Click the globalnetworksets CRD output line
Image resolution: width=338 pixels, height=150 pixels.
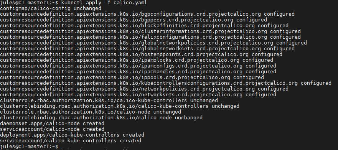click(x=147, y=49)
